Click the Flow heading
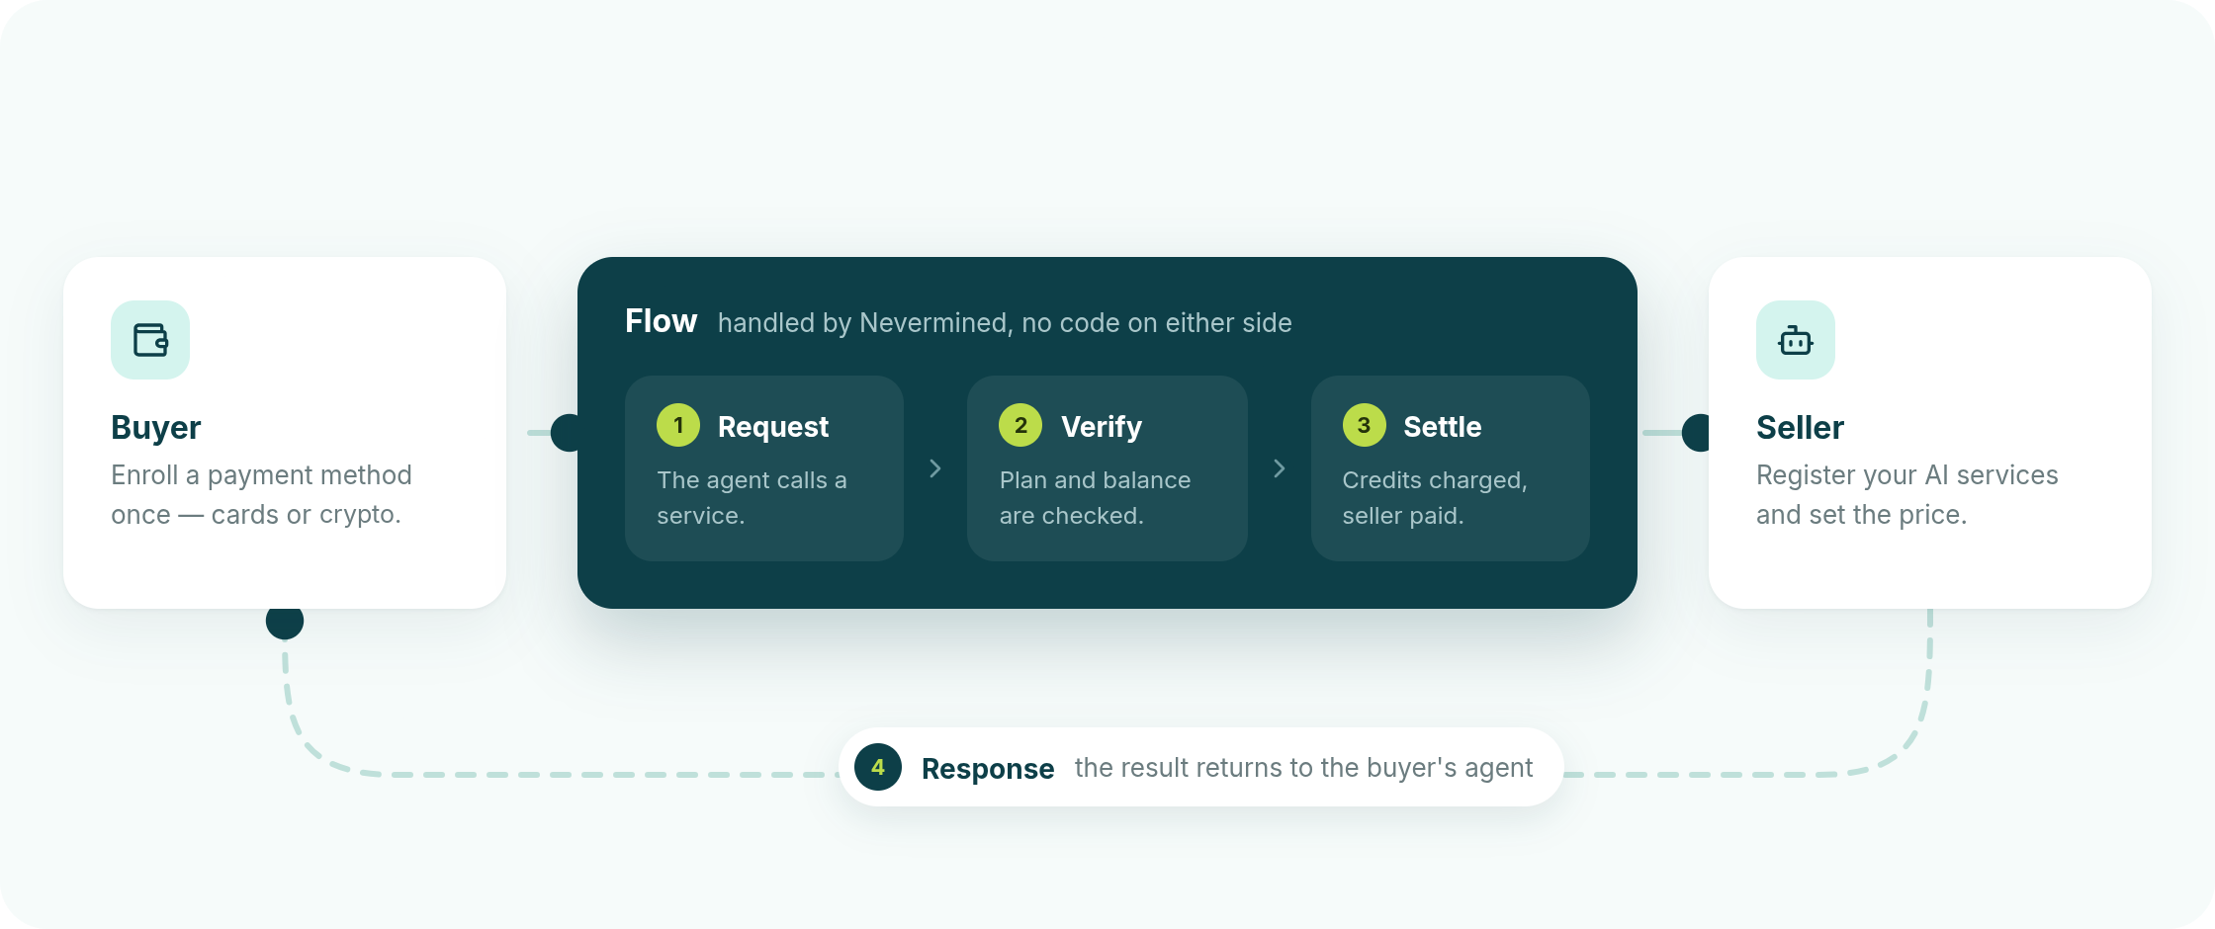2215x929 pixels. coord(662,321)
